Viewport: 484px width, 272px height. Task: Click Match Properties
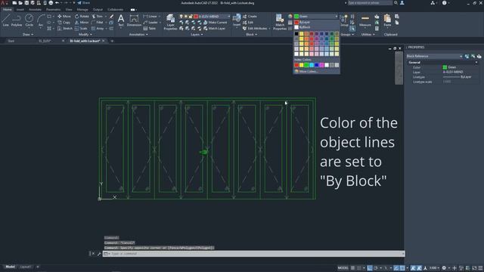280,22
